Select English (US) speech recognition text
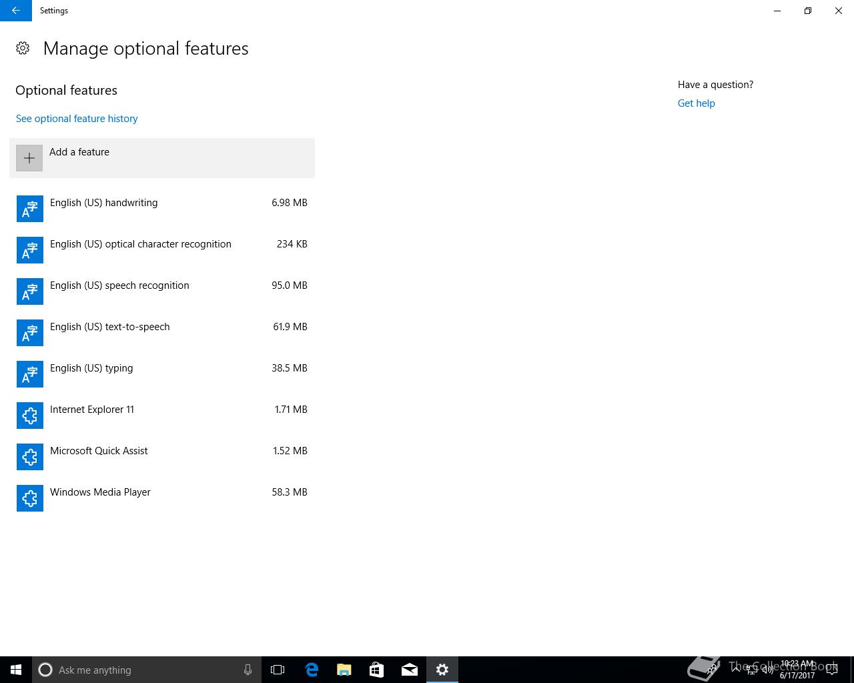 coord(119,285)
